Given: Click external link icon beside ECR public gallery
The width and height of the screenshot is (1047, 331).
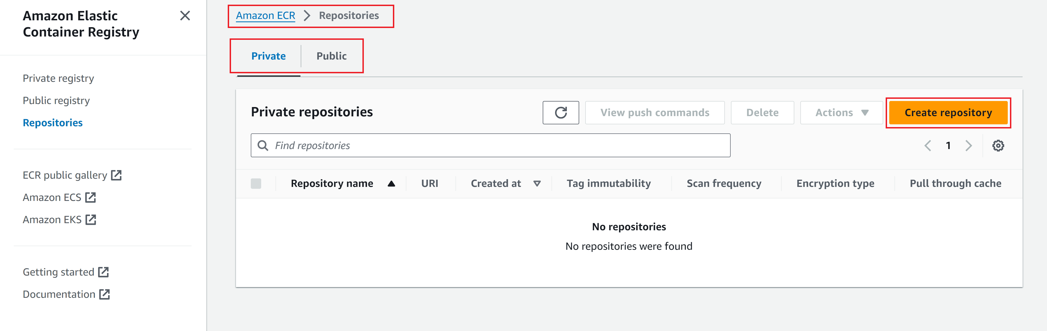Looking at the screenshot, I should [x=116, y=175].
